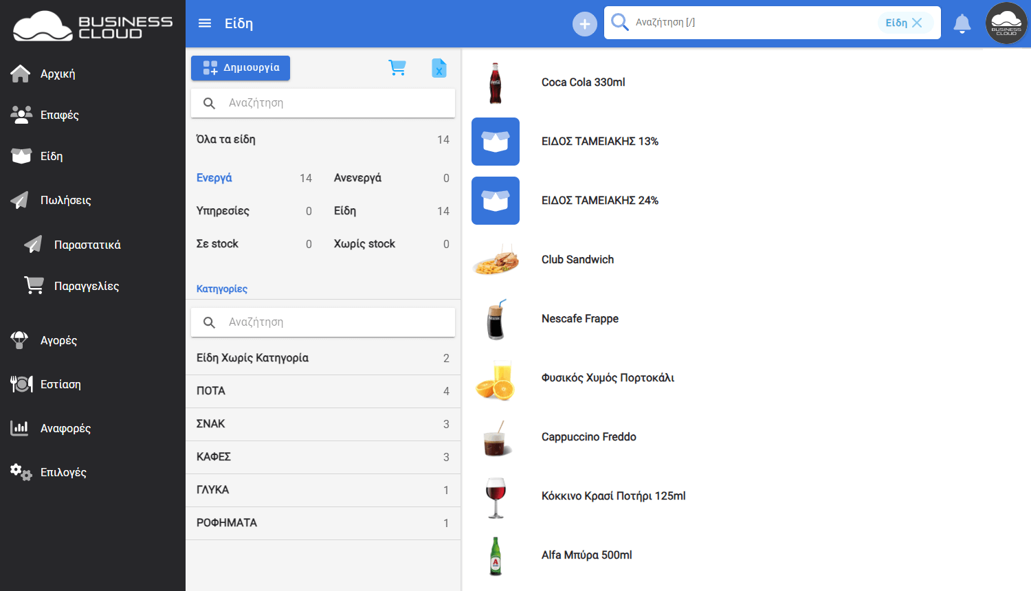The image size is (1031, 591).
Task: Click the Business Cloud logo
Action: point(93,26)
